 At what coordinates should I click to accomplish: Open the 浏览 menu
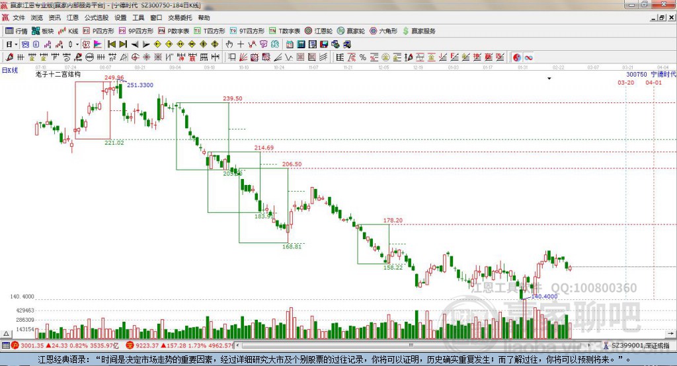click(37, 18)
